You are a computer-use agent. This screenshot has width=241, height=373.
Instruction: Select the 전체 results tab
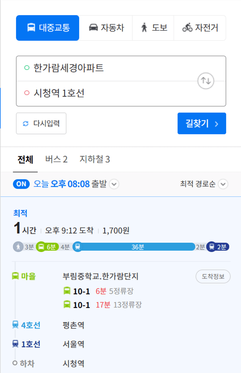pyautogui.click(x=25, y=160)
